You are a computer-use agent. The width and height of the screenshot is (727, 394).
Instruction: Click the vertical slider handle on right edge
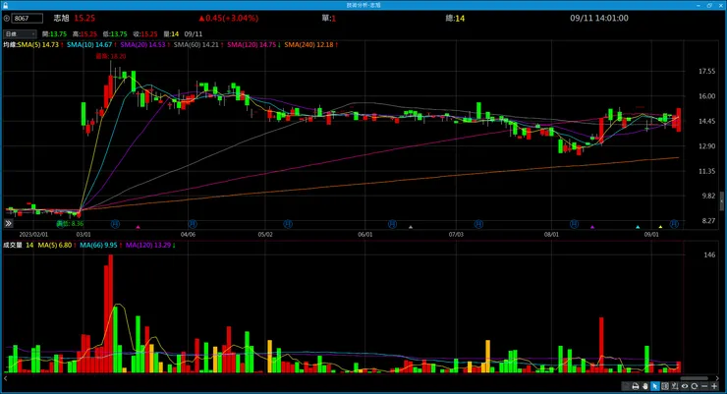[721, 200]
